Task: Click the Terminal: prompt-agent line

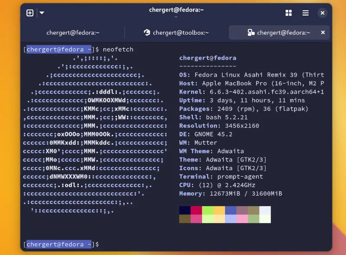Action: [221, 176]
